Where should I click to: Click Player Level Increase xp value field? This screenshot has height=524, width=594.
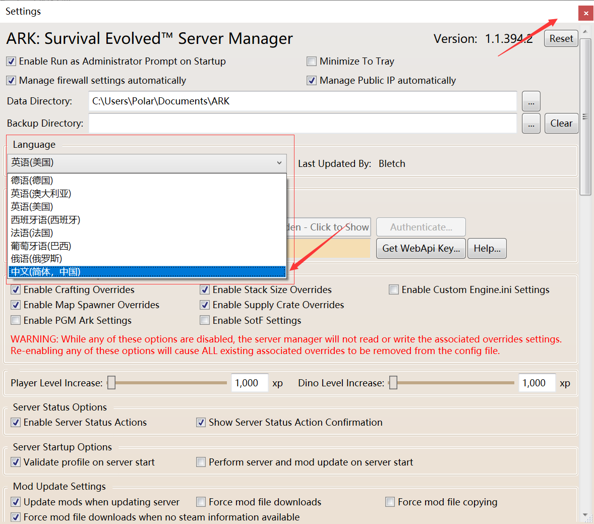point(250,383)
